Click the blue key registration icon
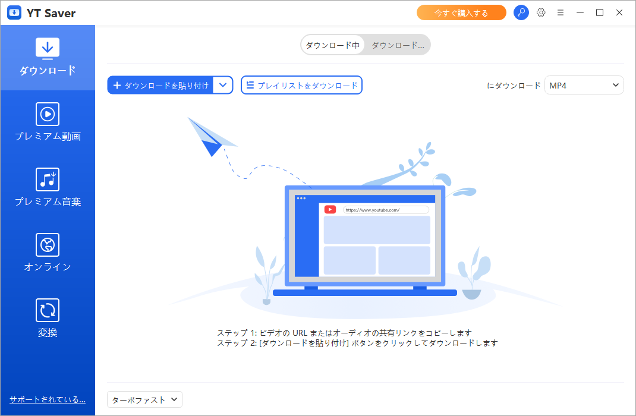 pyautogui.click(x=521, y=12)
